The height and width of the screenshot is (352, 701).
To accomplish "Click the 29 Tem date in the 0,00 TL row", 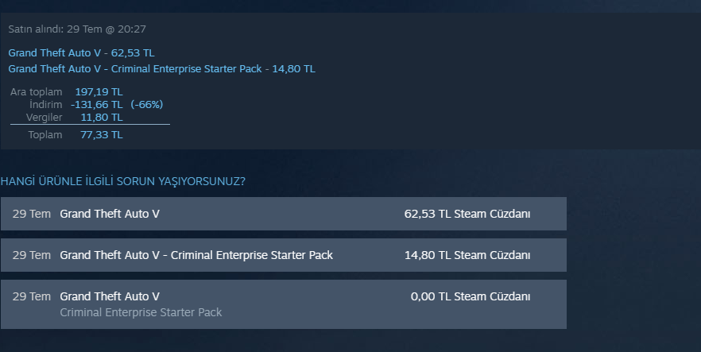I will pos(32,296).
